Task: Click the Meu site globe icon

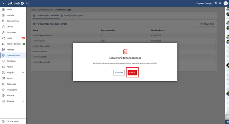Action: tap(3, 95)
